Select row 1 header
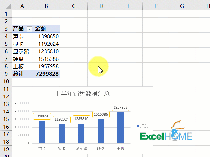 coord(6,14)
